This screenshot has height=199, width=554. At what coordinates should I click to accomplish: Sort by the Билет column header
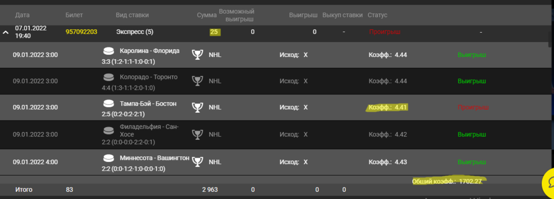click(x=74, y=15)
